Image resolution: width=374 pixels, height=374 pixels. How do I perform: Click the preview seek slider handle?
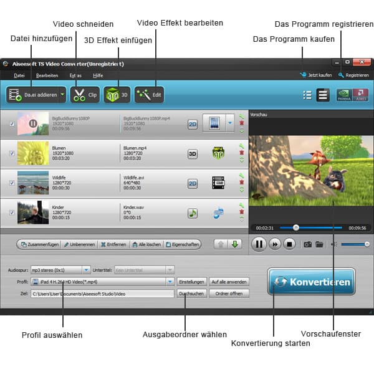click(x=295, y=228)
